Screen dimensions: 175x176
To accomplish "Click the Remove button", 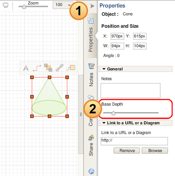I will tap(127, 151).
